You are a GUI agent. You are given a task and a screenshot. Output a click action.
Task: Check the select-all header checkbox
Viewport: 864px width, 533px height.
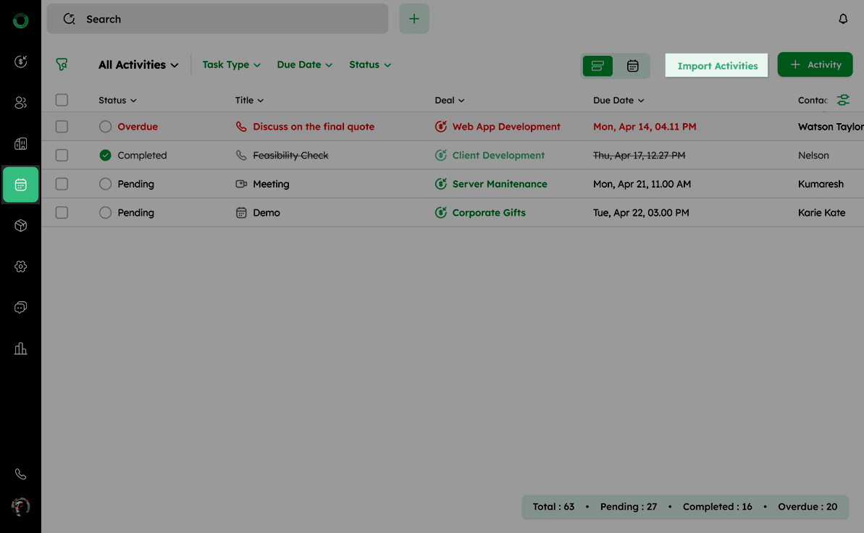[62, 100]
